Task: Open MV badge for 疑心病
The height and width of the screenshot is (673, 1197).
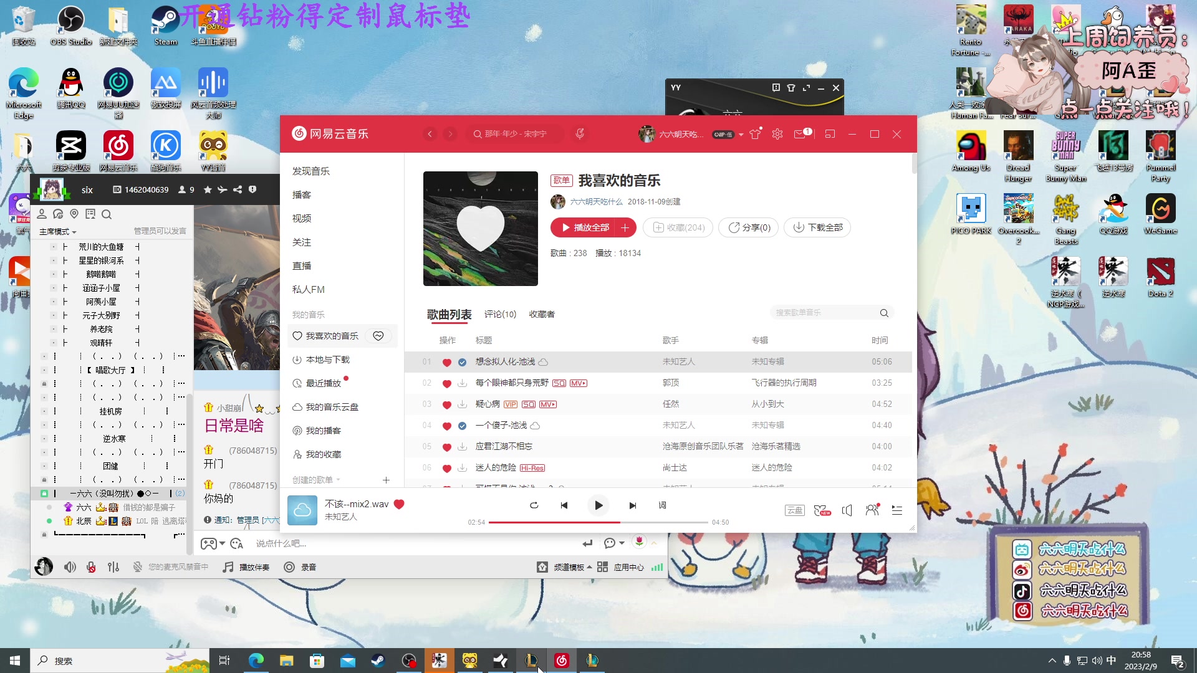Action: [548, 404]
